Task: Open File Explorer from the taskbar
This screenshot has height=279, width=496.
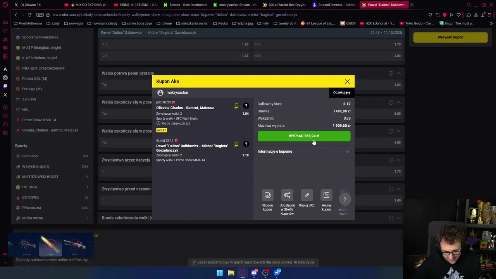Action: [231, 273]
